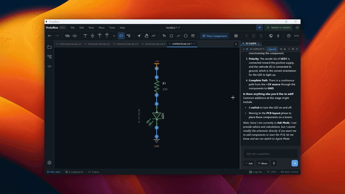Activate the hand pan tool
This screenshot has width=345, height=194.
pos(146,36)
